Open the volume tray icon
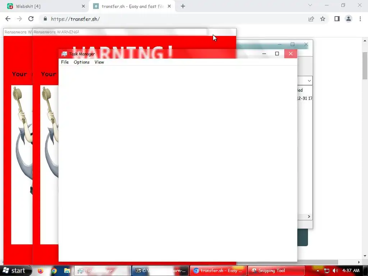This screenshot has height=276, width=368. 335,271
